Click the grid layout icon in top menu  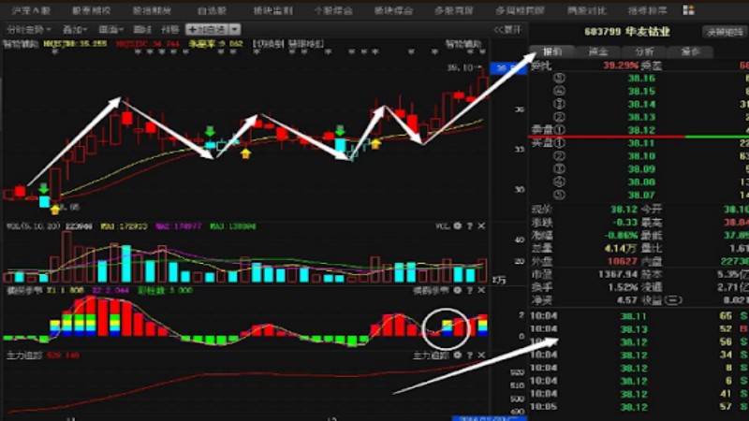(x=688, y=10)
